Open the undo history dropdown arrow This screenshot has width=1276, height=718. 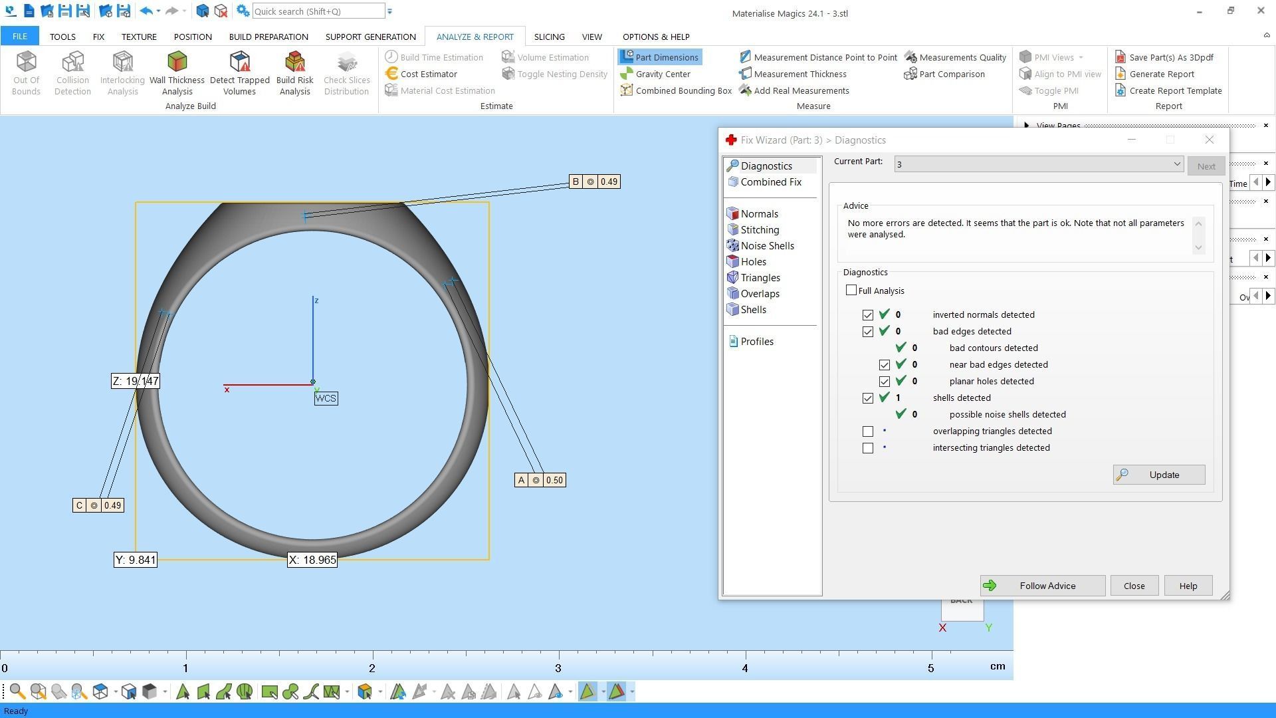[x=158, y=11]
